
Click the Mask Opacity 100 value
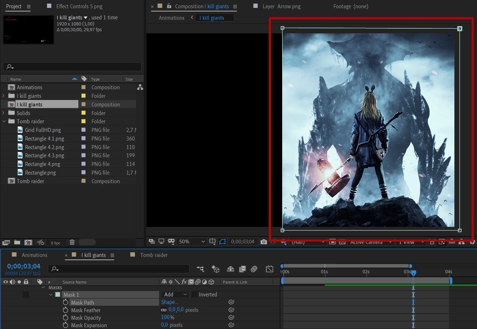165,317
